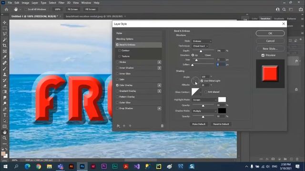Open the Window menu

(x=86, y=3)
